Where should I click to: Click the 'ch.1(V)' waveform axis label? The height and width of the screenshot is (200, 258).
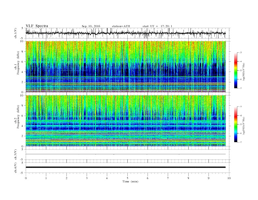[15, 33]
